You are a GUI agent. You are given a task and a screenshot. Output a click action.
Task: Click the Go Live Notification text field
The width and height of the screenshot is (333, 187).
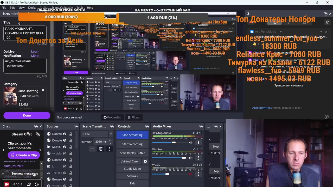25,66
